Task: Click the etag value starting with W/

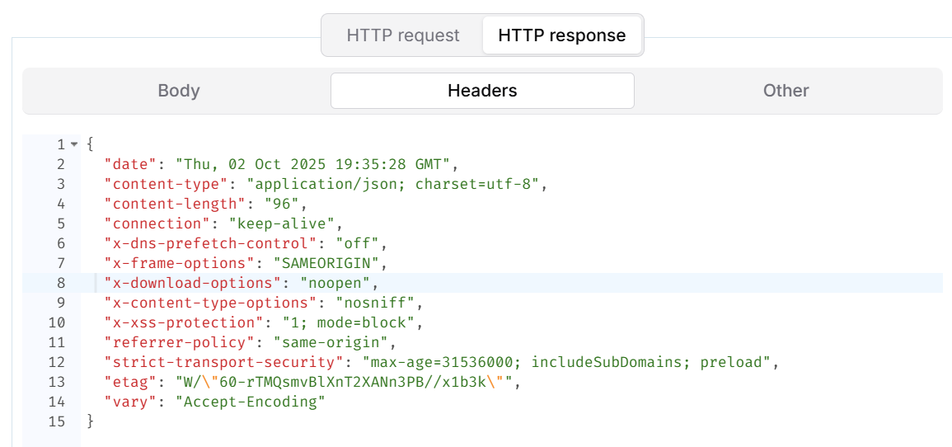Action: pyautogui.click(x=345, y=383)
